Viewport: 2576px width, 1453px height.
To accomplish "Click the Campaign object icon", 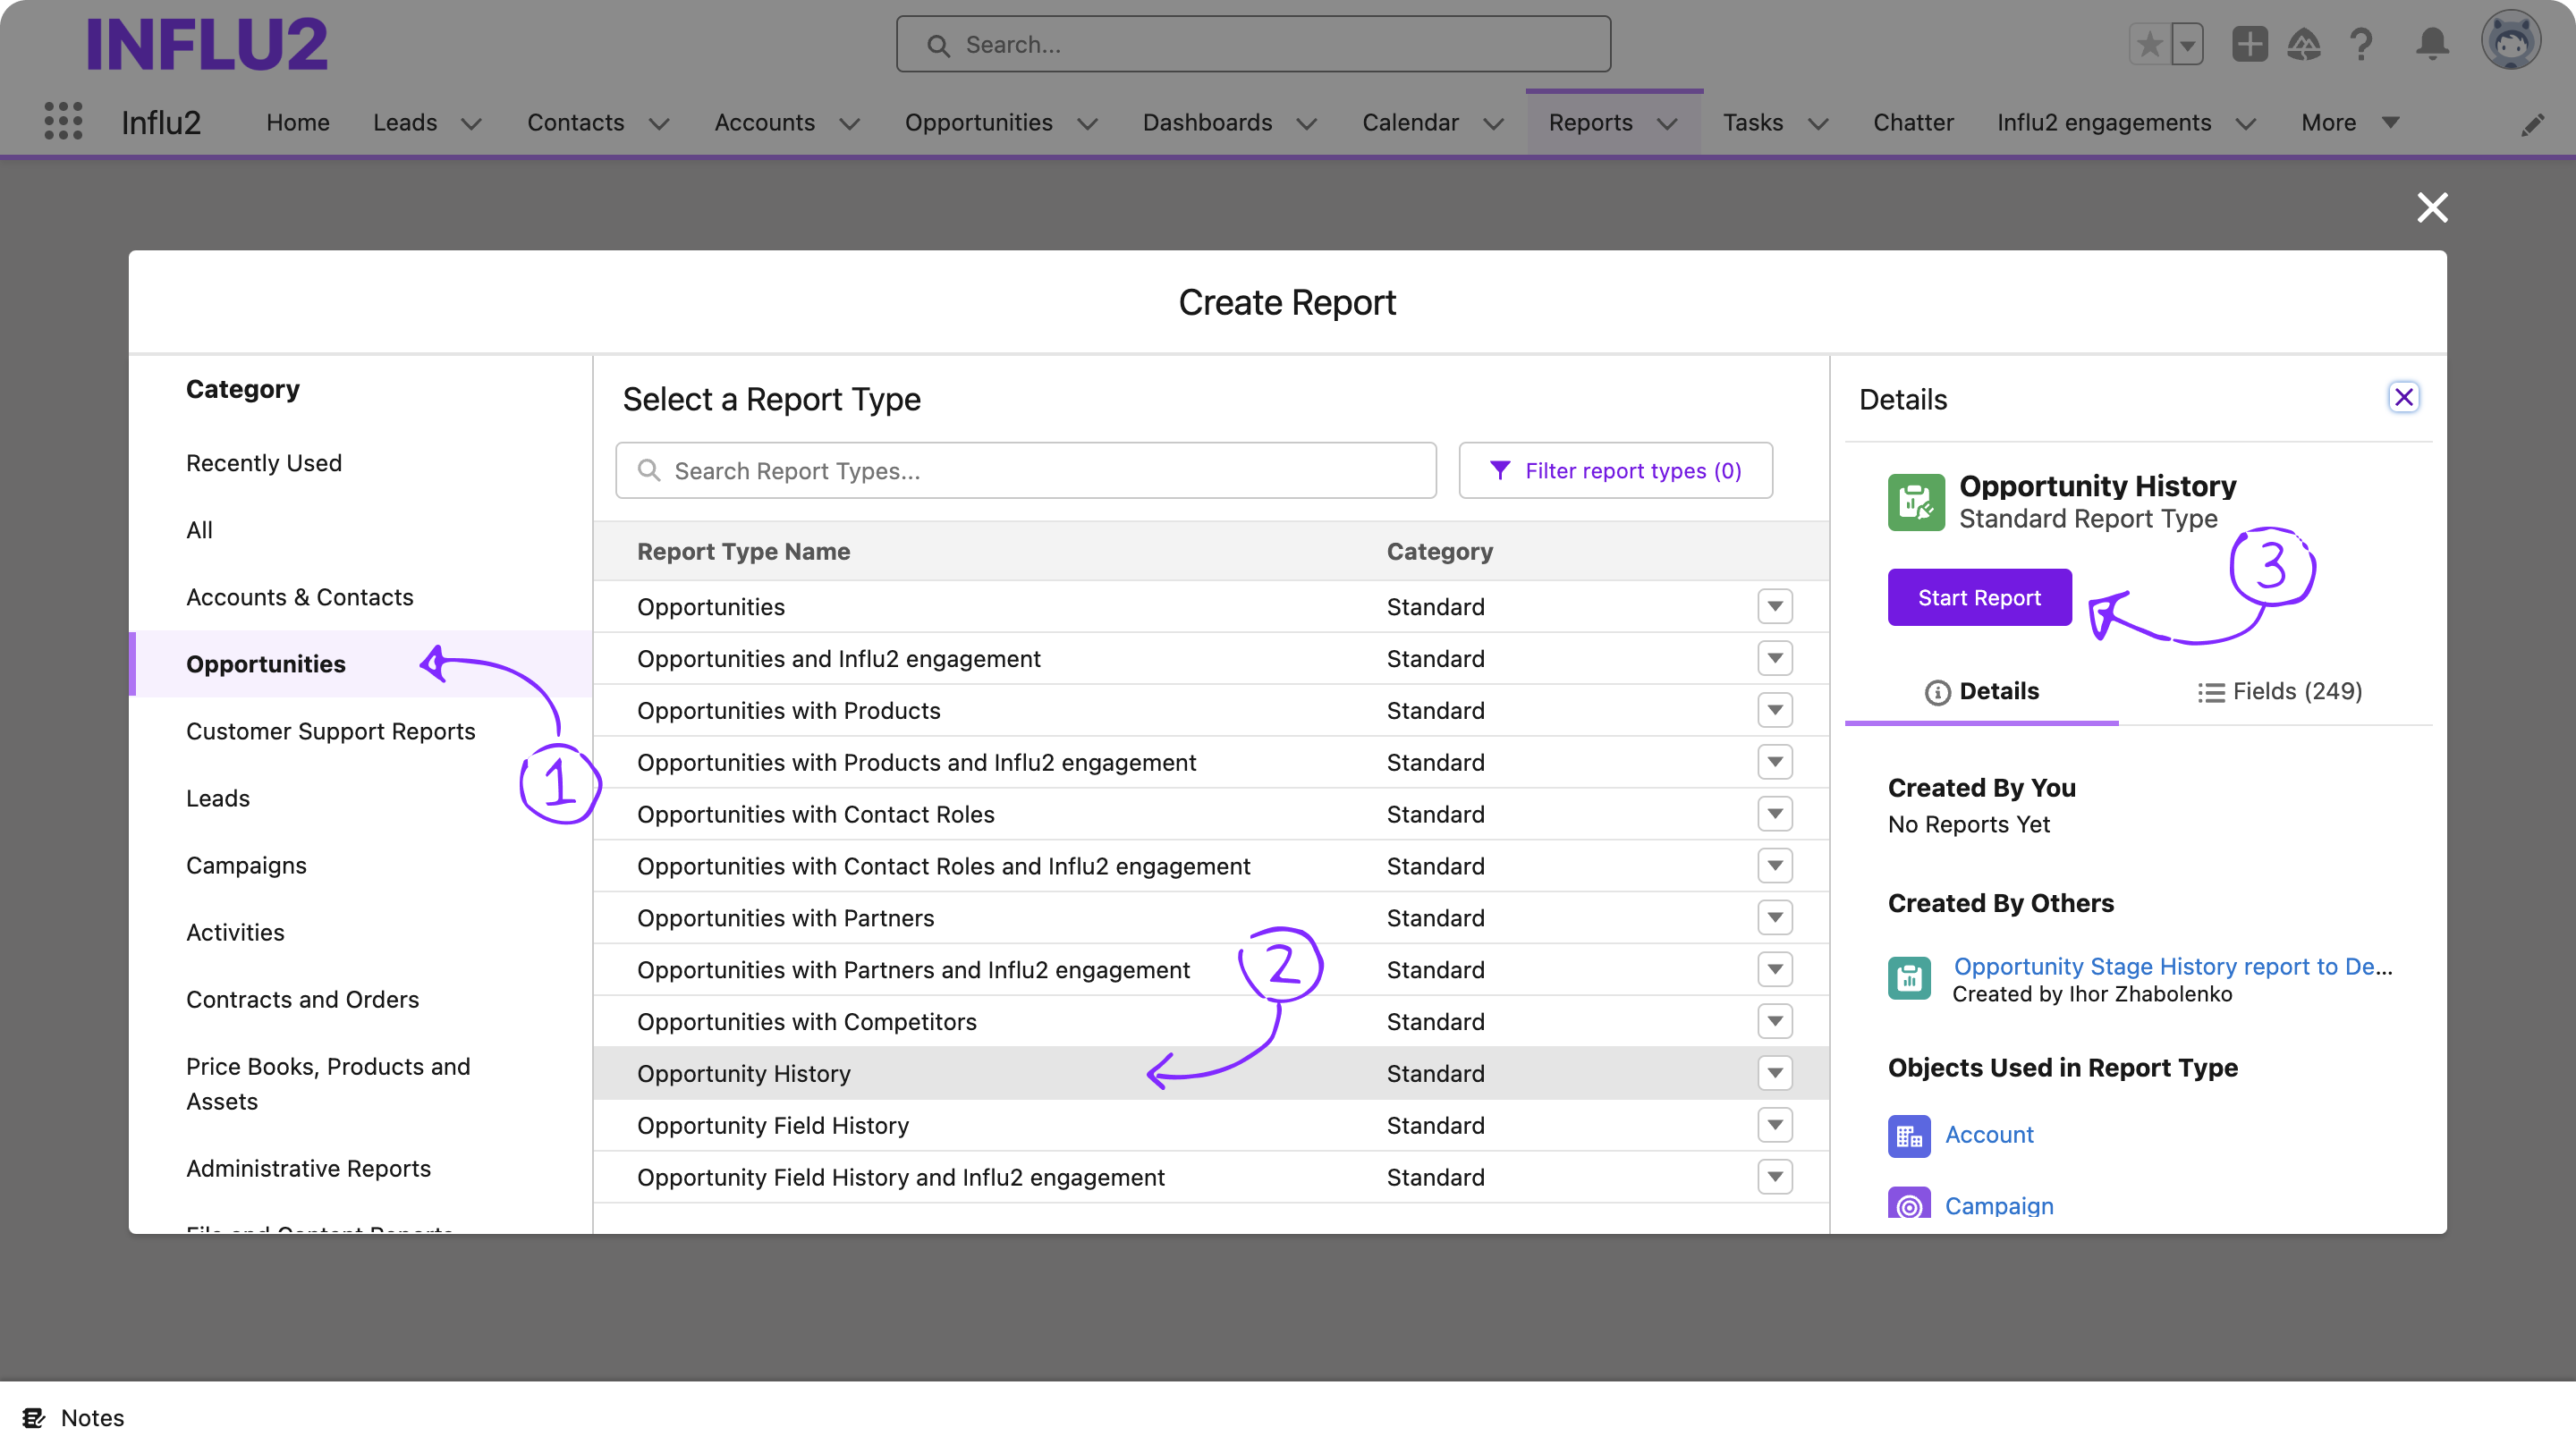I will pyautogui.click(x=1908, y=1203).
